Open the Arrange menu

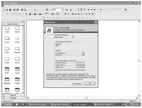[x=25, y=6]
